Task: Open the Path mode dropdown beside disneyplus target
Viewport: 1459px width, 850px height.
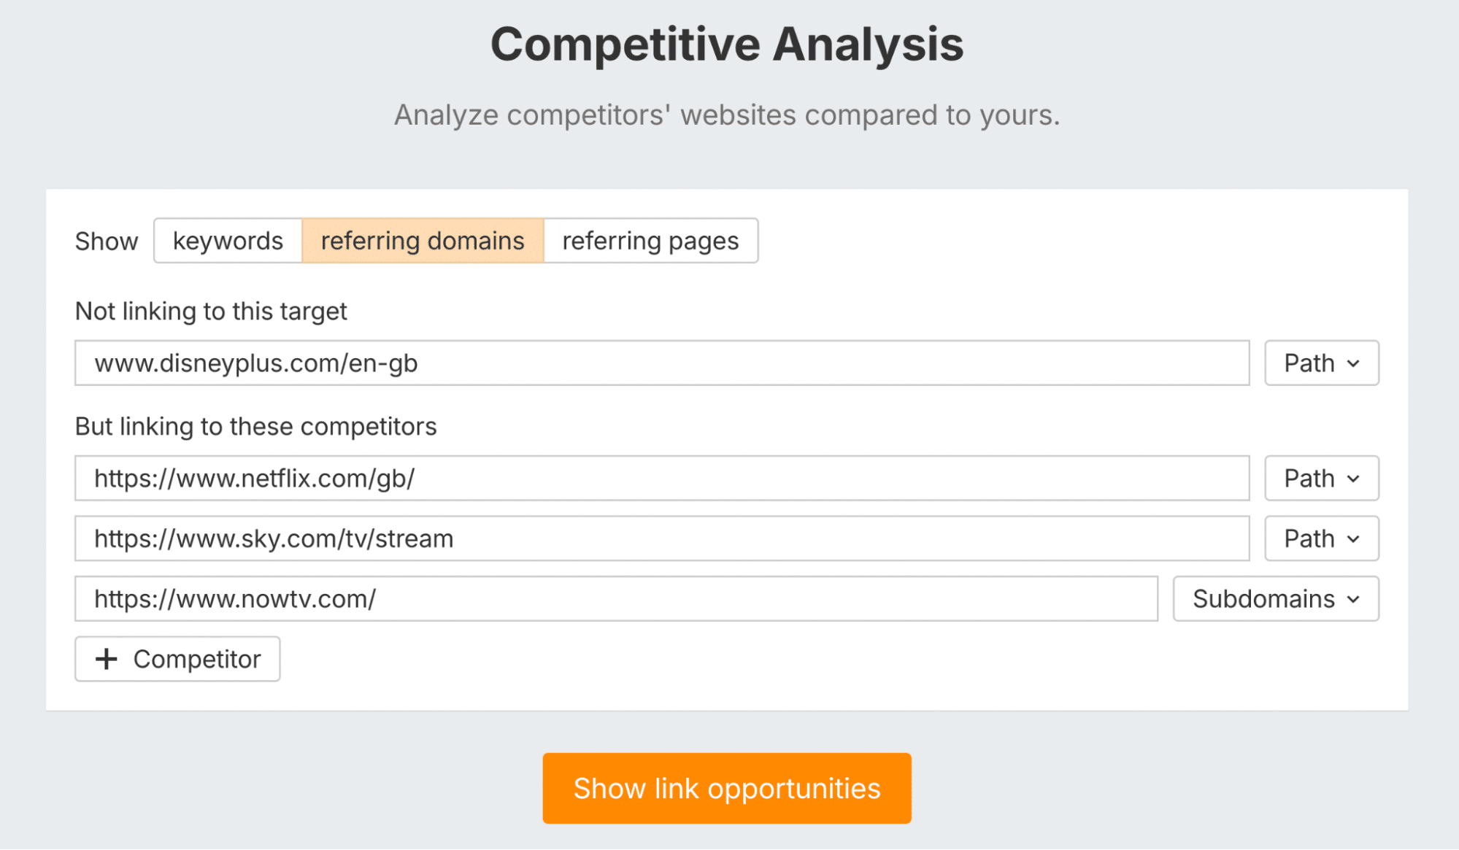Action: pos(1320,363)
